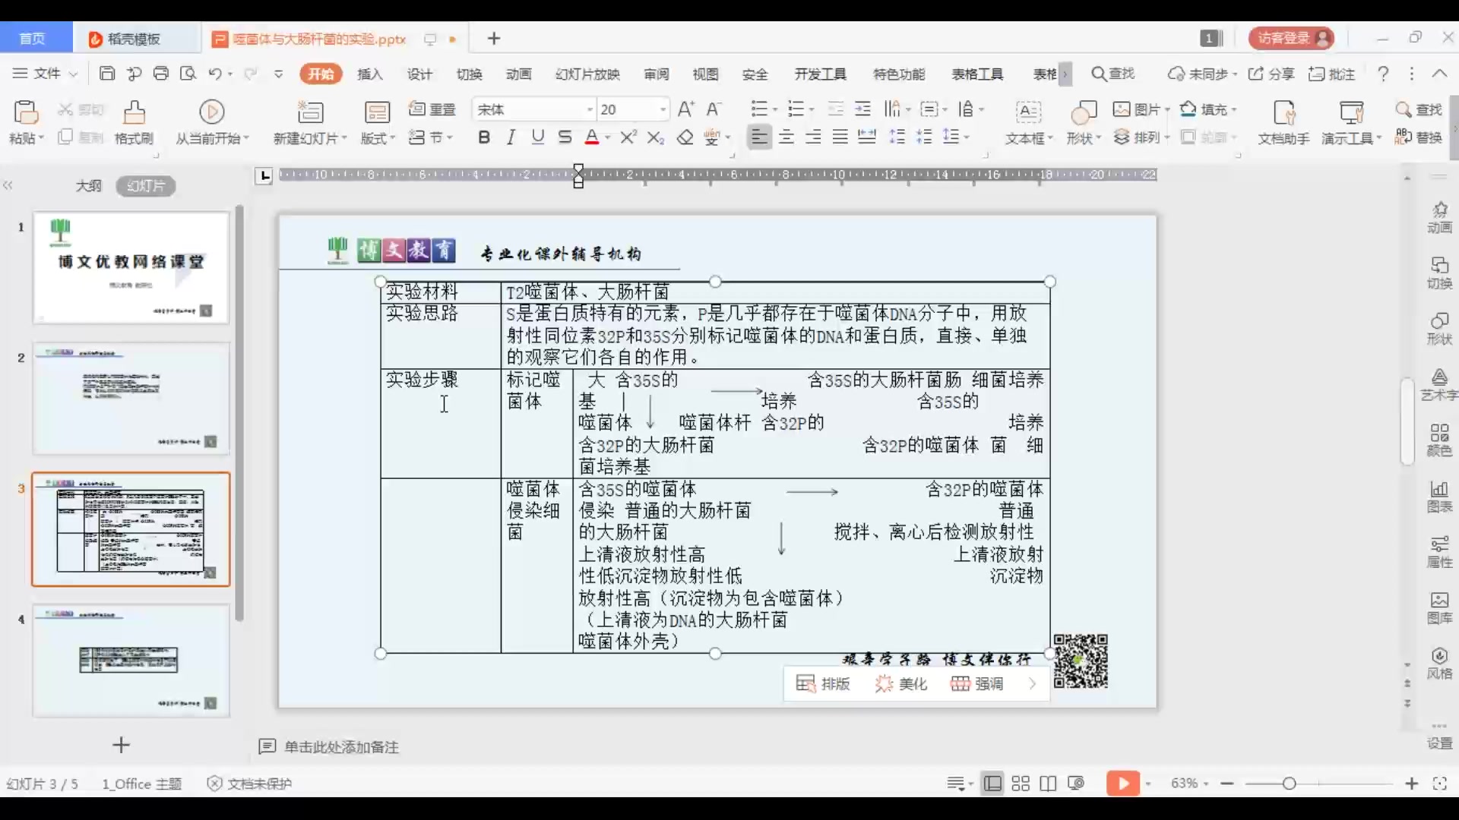
Task: Switch to the 幻灯片放映 ribbon tab
Action: tap(587, 74)
